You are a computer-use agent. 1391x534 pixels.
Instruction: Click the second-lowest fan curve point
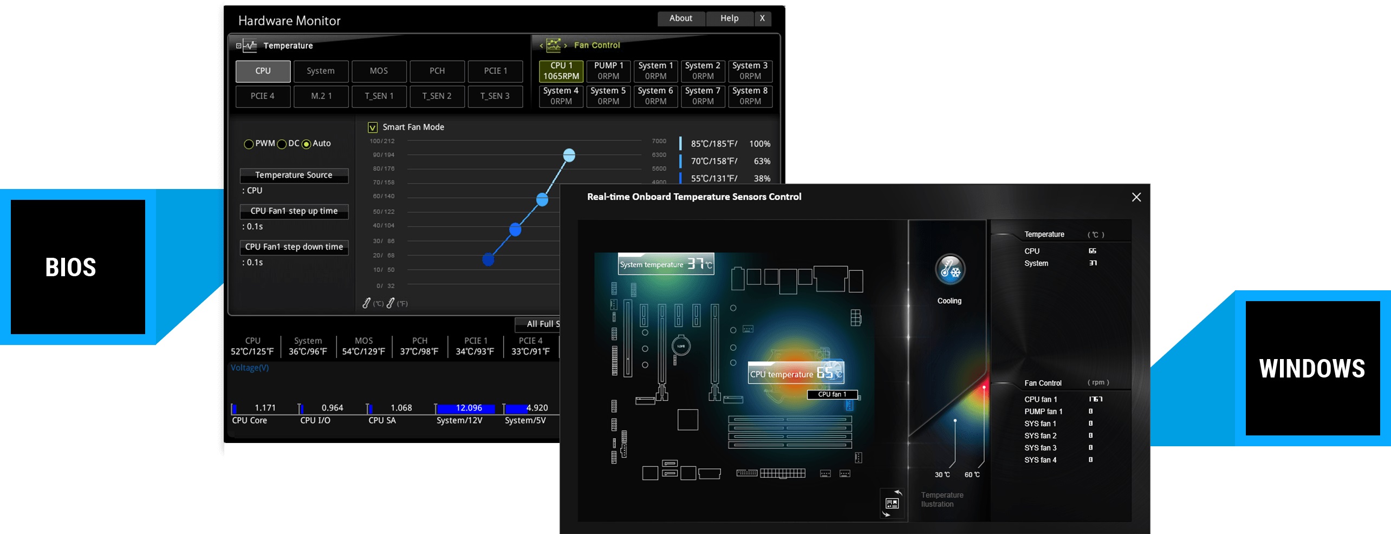tap(515, 230)
